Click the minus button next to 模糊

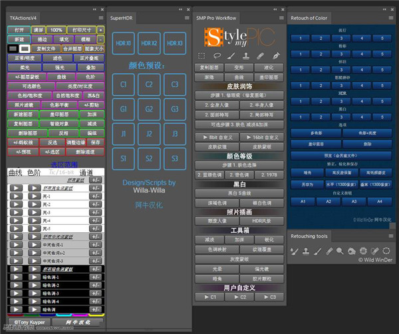tap(101, 39)
